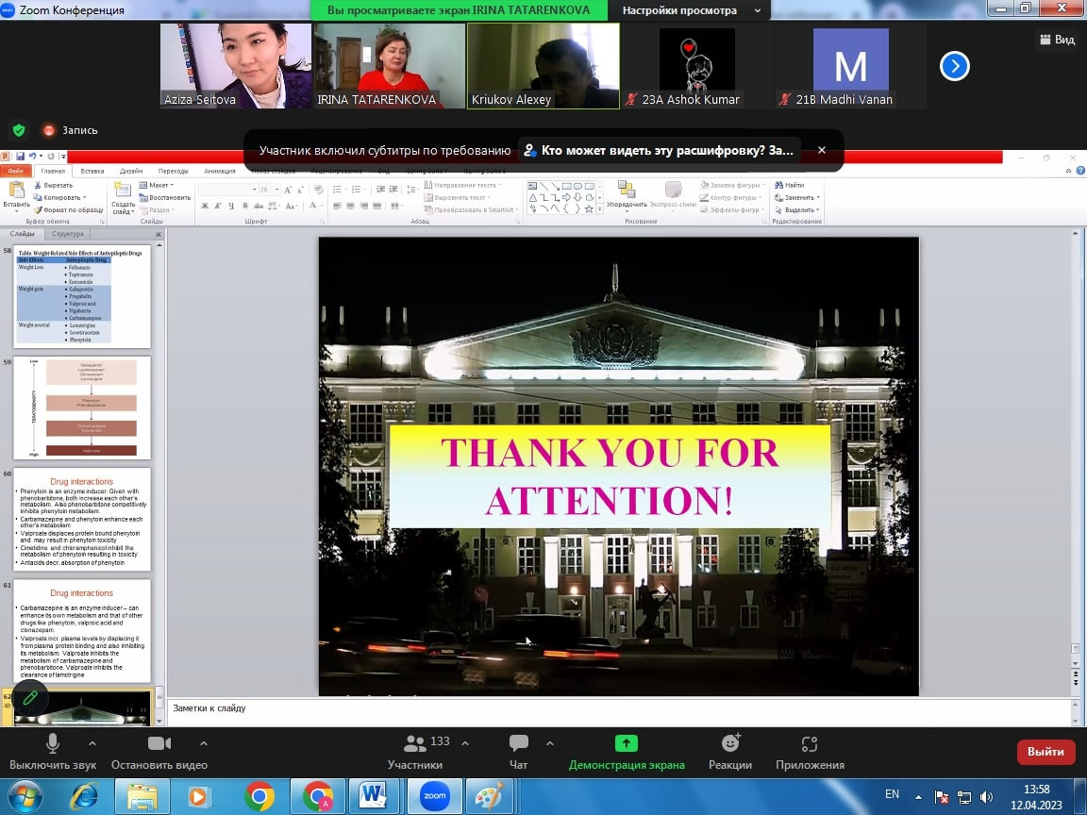The width and height of the screenshot is (1087, 815).
Task: Expand video options arrow beside camera
Action: [198, 743]
